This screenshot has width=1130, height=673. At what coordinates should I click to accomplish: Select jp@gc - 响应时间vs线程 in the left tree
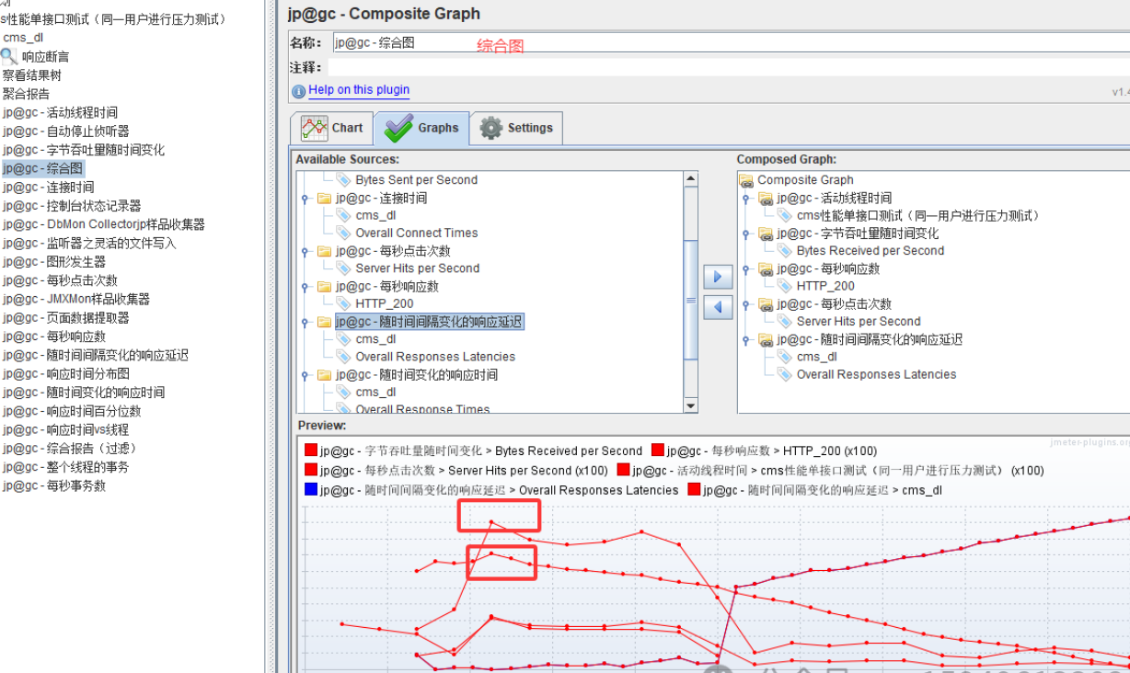pyautogui.click(x=65, y=429)
